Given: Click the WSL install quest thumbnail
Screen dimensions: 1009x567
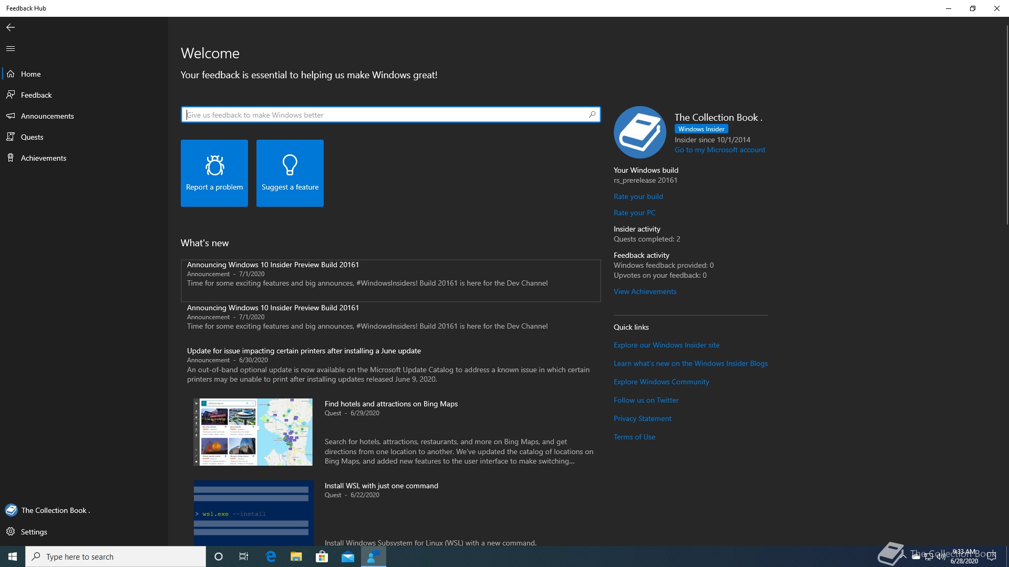Looking at the screenshot, I should pyautogui.click(x=253, y=513).
